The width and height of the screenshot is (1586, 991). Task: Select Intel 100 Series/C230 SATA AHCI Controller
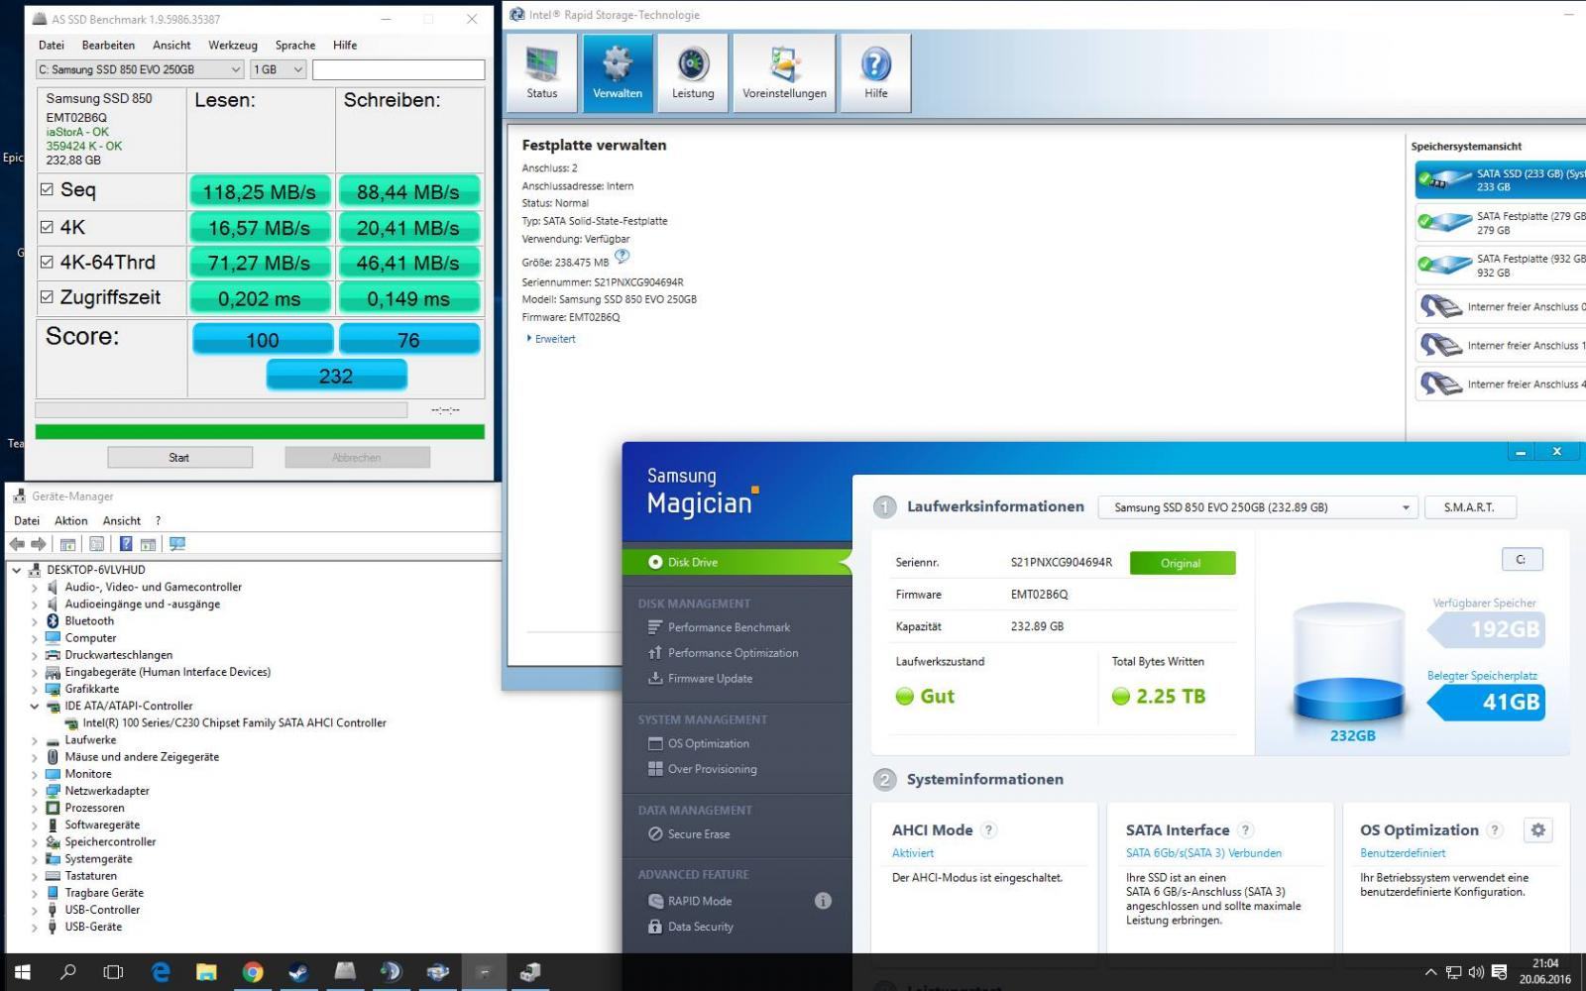coord(234,723)
